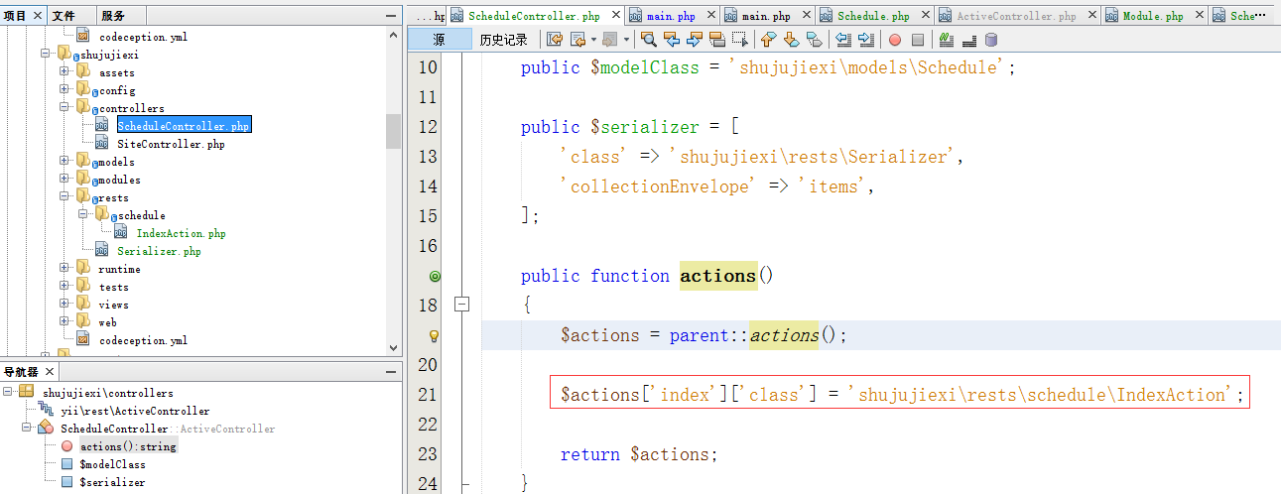
Task: Click the lightbulb hint icon on line 19
Action: pos(434,335)
